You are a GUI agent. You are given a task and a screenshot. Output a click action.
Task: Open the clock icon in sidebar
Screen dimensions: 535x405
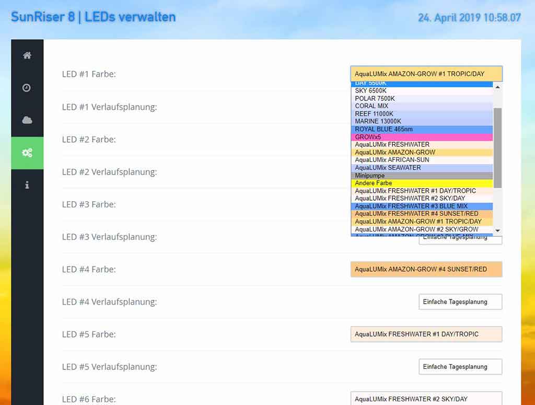pos(27,88)
